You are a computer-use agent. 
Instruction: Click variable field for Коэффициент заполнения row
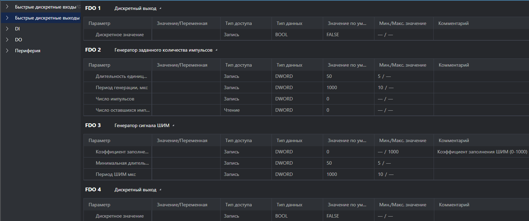[186, 152]
